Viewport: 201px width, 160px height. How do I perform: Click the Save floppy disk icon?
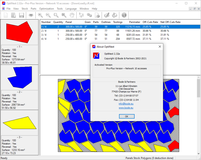pyautogui.click(x=22, y=15)
